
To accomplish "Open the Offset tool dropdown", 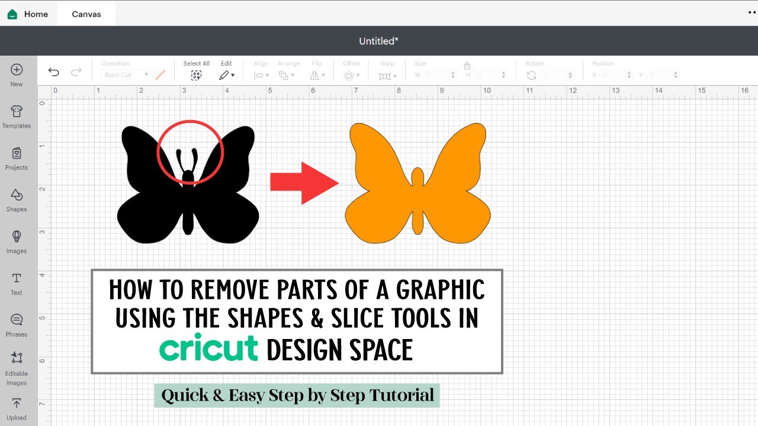I will click(352, 75).
